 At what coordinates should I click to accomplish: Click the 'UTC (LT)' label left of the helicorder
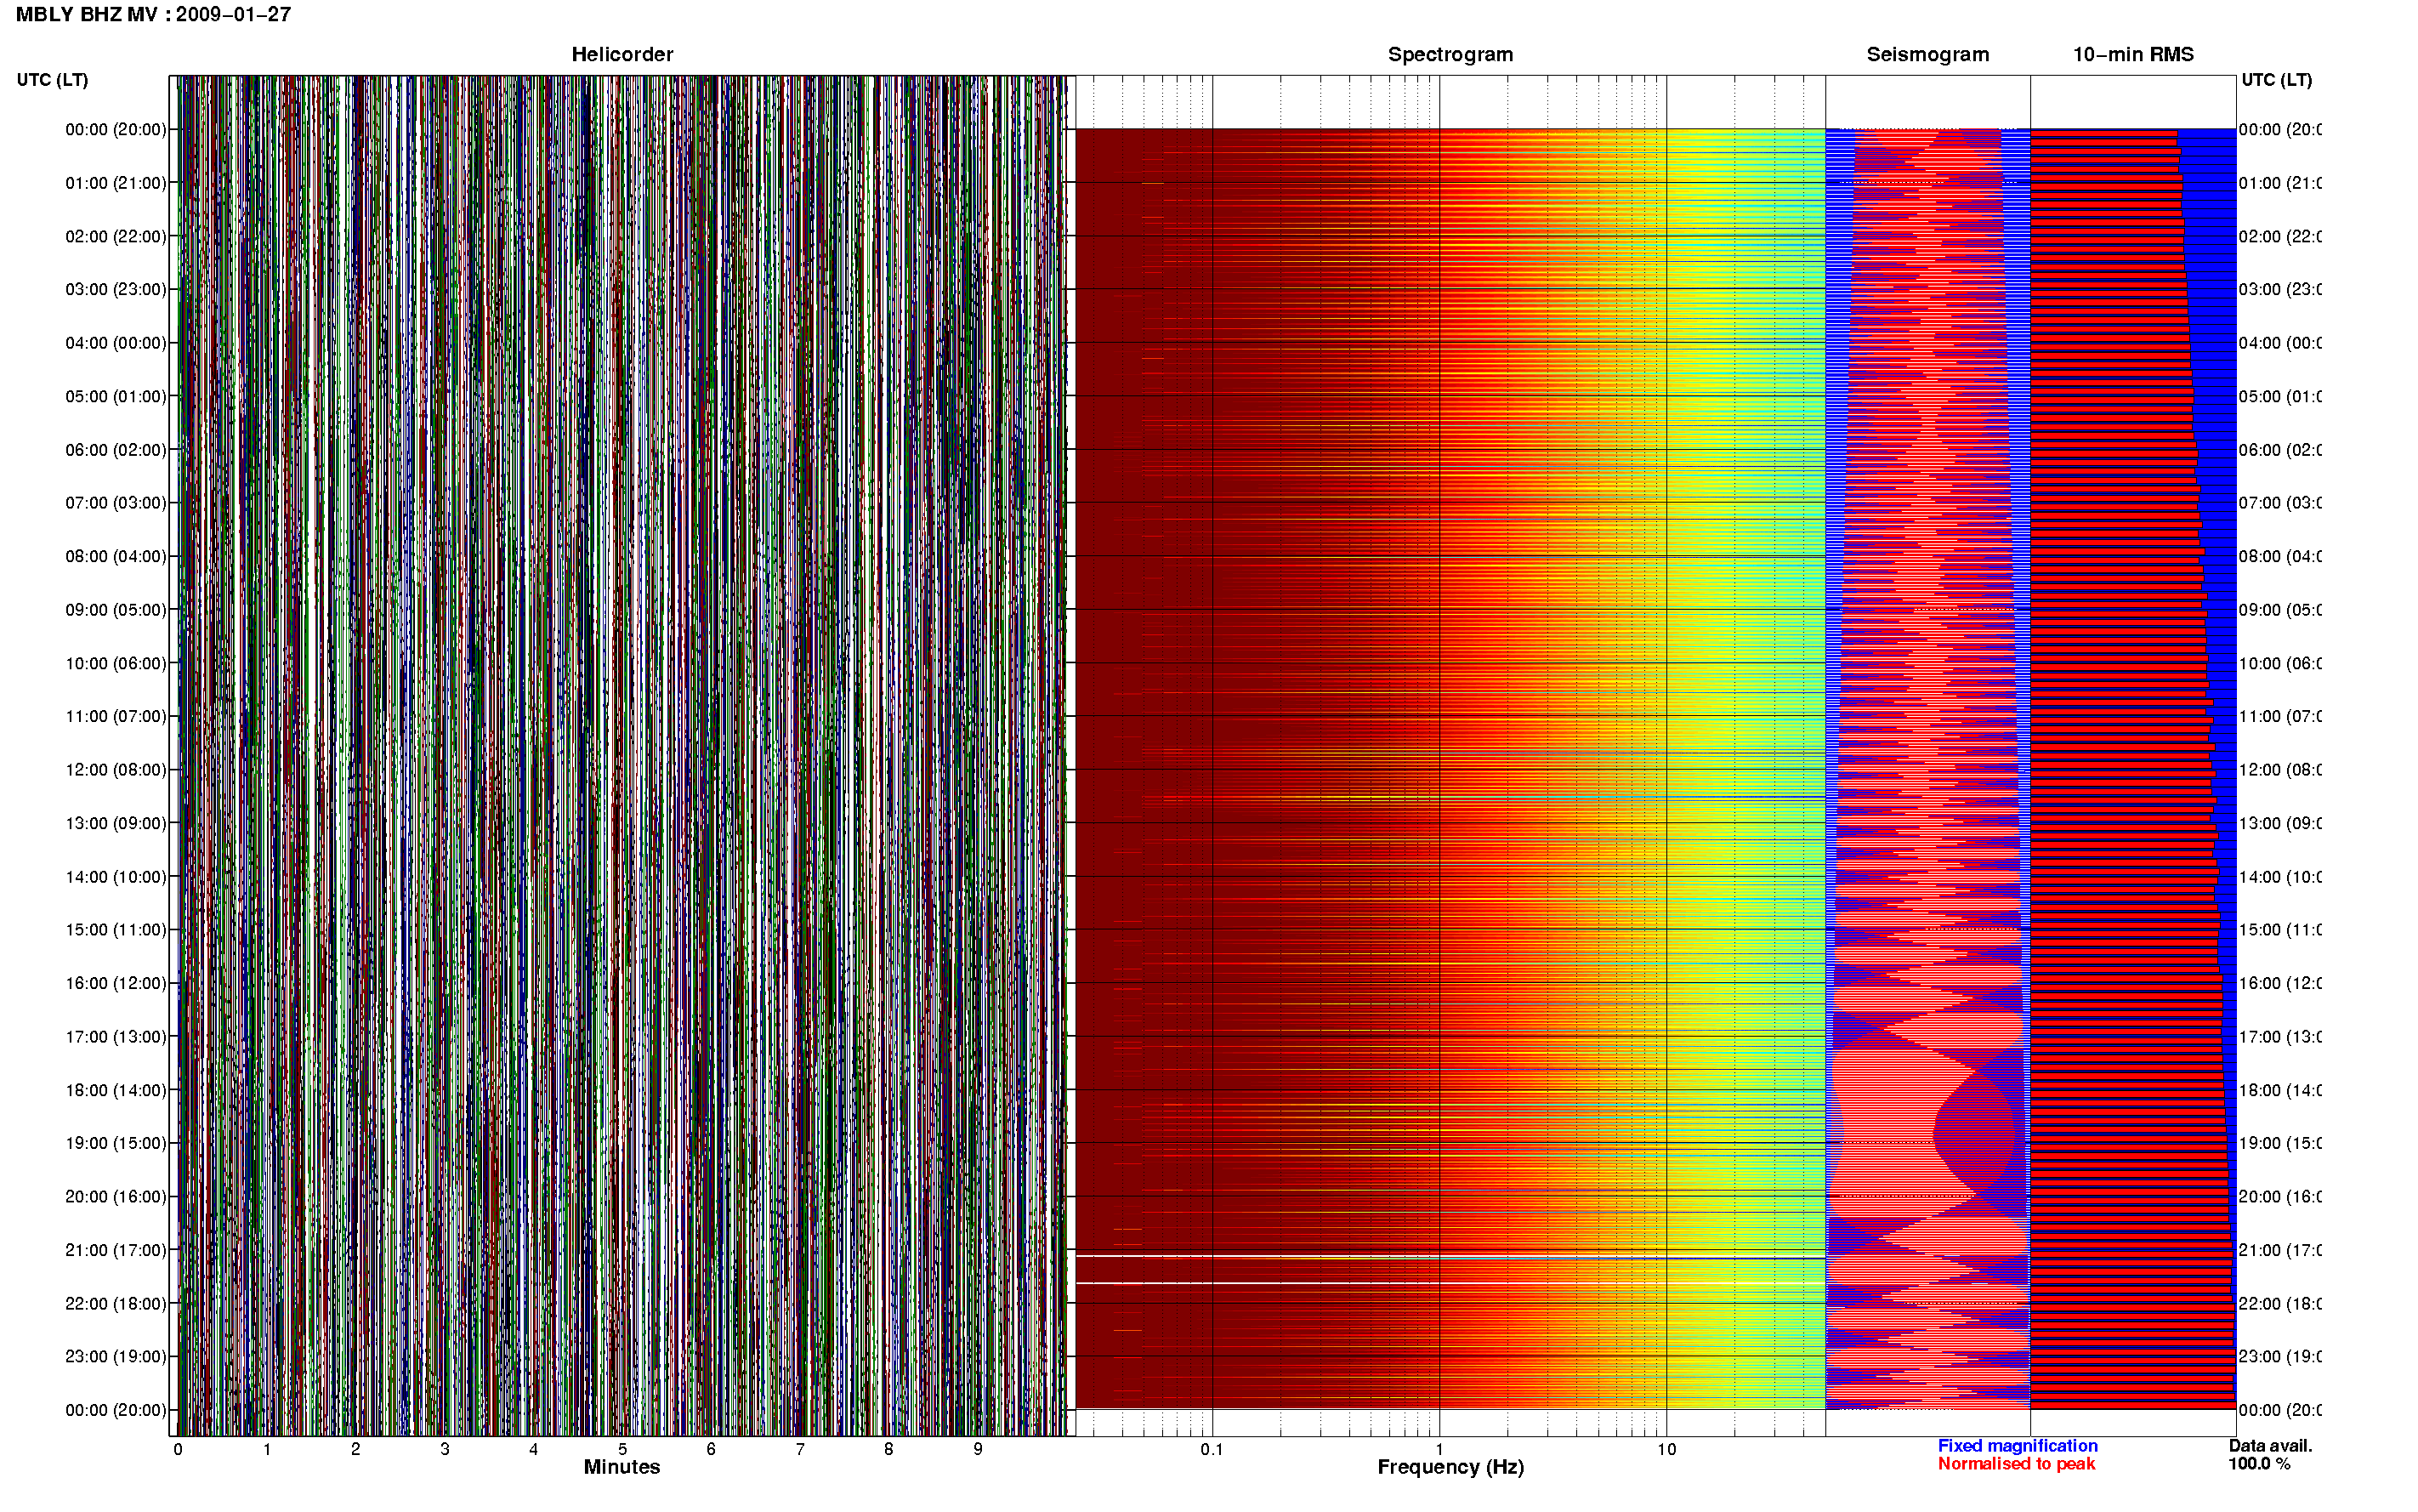[x=52, y=80]
